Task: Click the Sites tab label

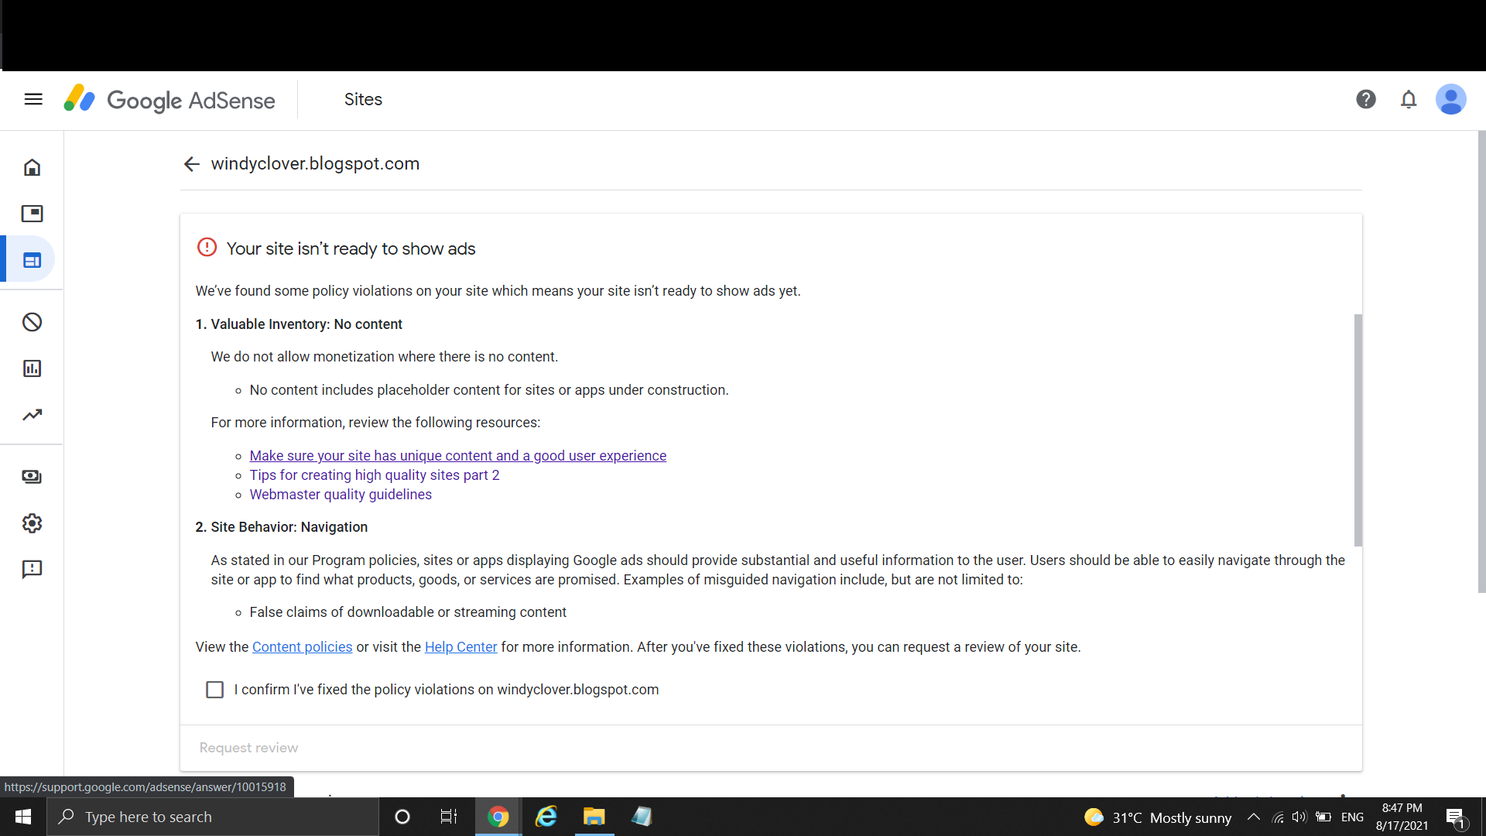Action: pos(362,99)
